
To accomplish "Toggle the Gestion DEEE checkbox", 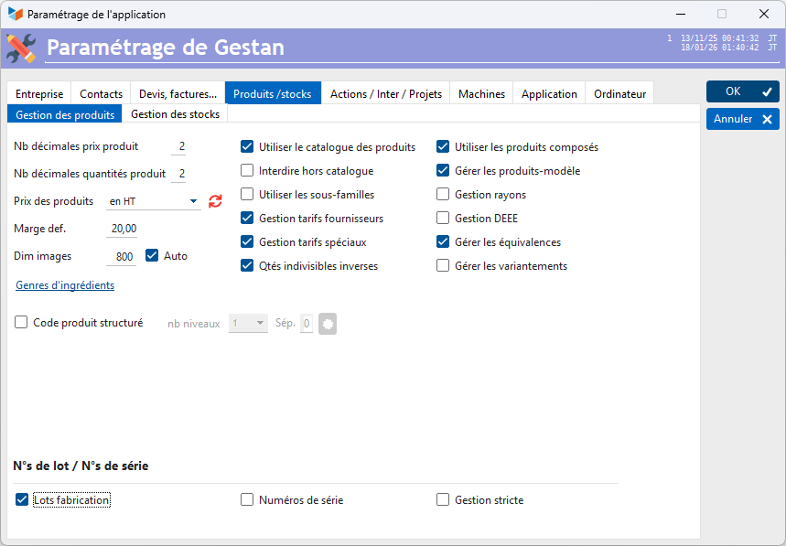I will tap(443, 219).
